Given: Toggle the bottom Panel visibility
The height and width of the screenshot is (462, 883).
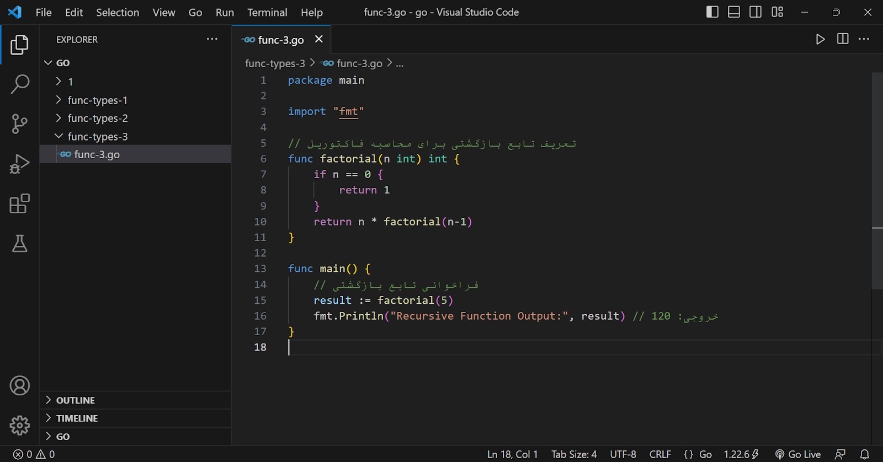Looking at the screenshot, I should pos(734,12).
